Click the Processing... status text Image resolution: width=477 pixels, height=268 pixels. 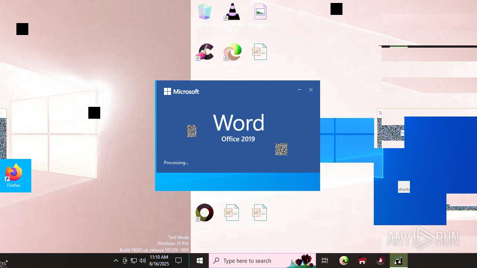(176, 163)
